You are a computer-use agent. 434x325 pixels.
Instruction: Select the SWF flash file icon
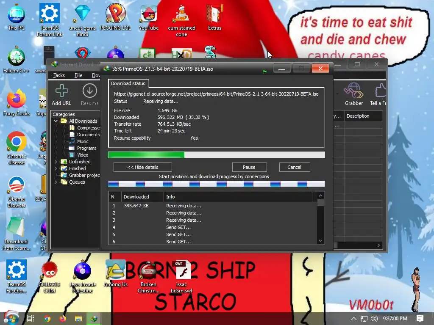(181, 270)
